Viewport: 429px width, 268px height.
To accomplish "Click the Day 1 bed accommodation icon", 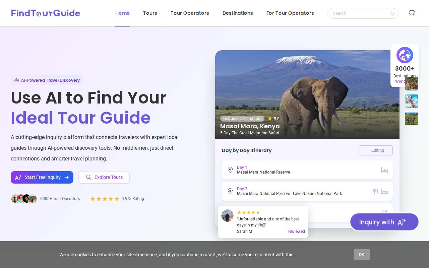I will pos(384,170).
